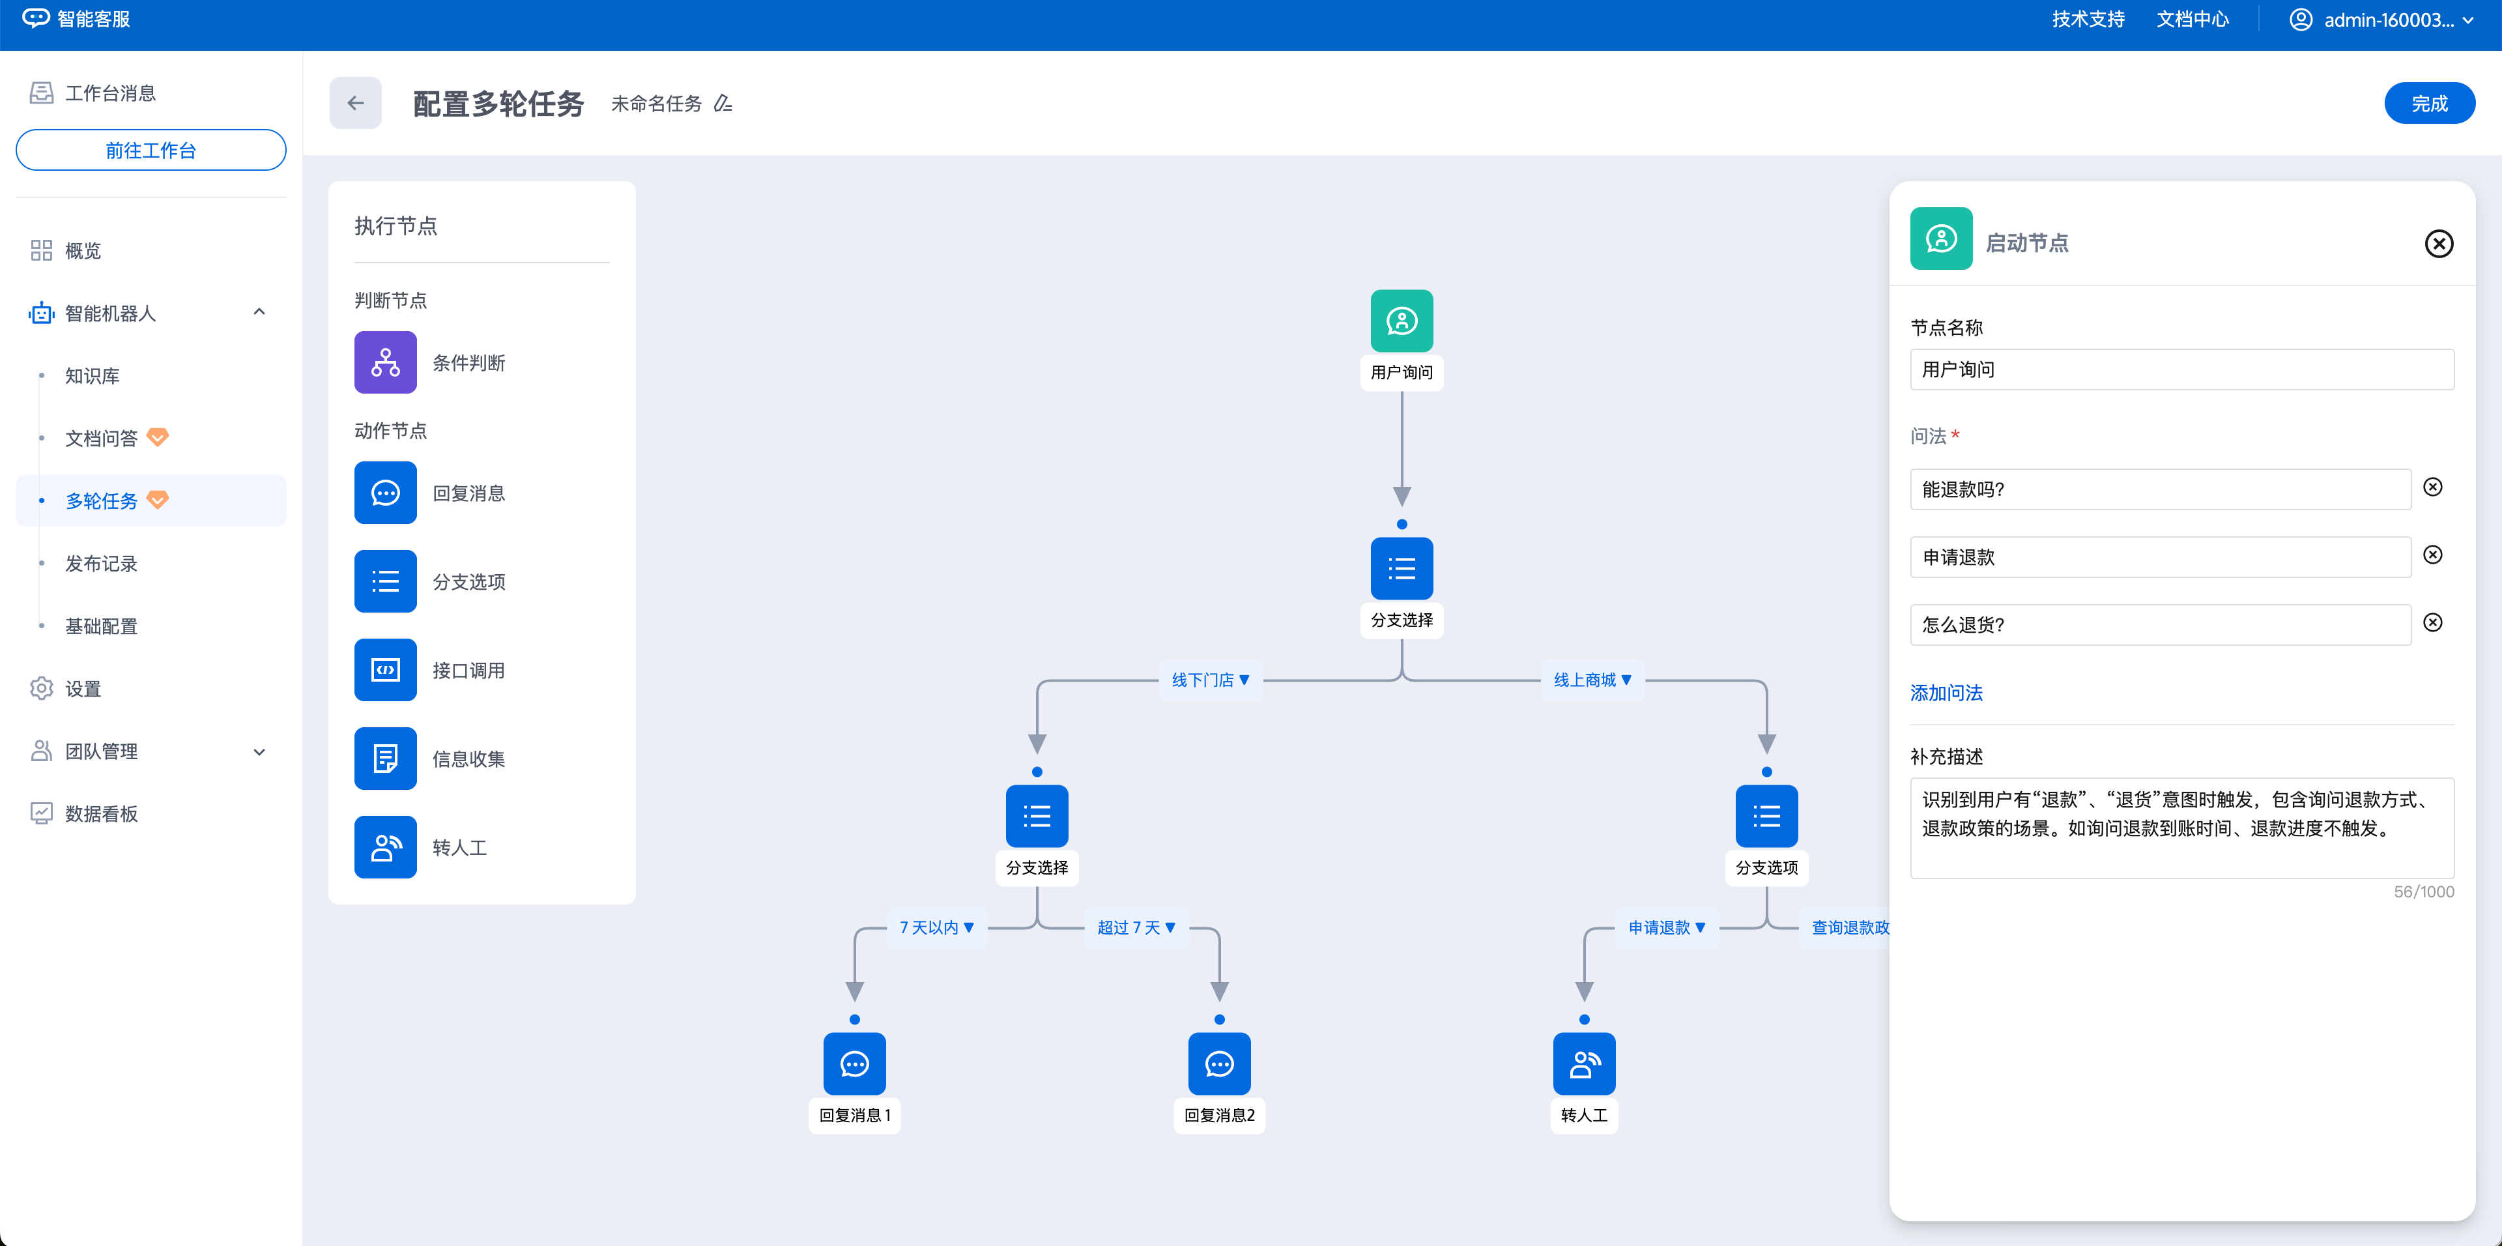The image size is (2502, 1246).
Task: Remove the 能退款吗? phrase entry
Action: click(2432, 487)
